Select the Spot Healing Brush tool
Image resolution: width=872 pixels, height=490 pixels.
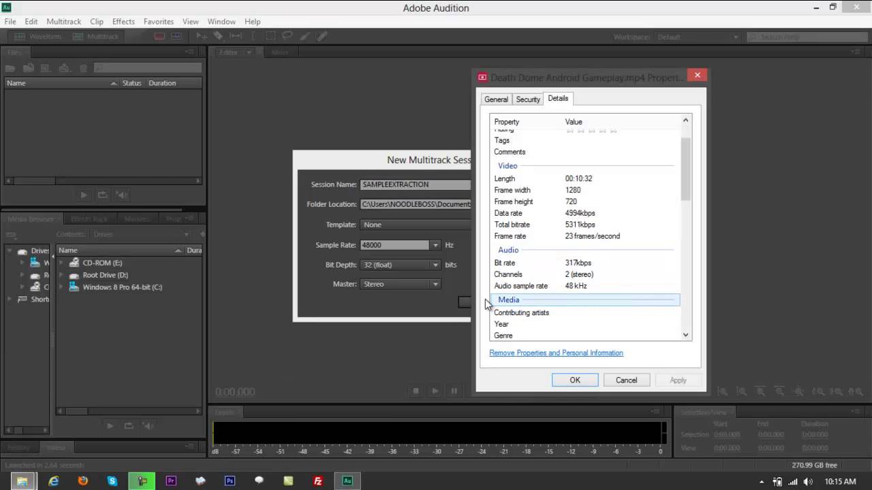pyautogui.click(x=322, y=36)
